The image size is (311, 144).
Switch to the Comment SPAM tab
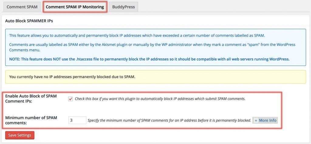click(22, 7)
